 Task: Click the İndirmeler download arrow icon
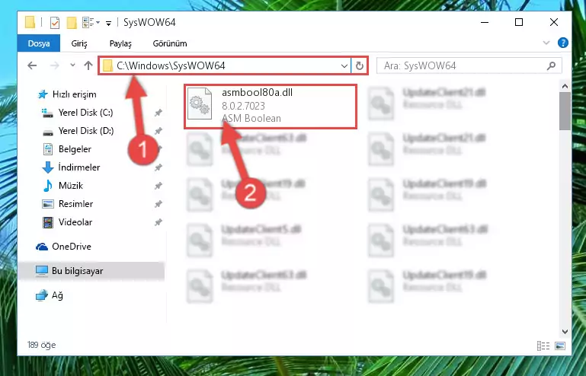pos(48,167)
